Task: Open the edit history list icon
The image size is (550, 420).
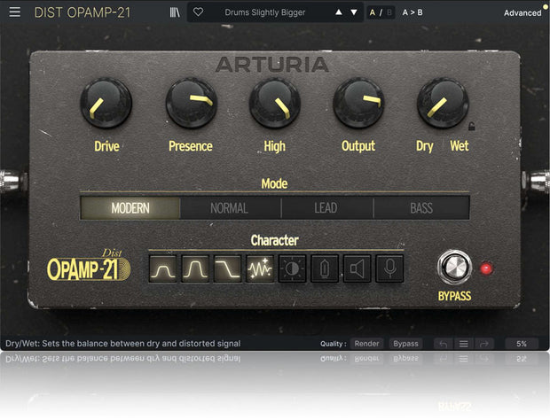Action: pyautogui.click(x=463, y=344)
